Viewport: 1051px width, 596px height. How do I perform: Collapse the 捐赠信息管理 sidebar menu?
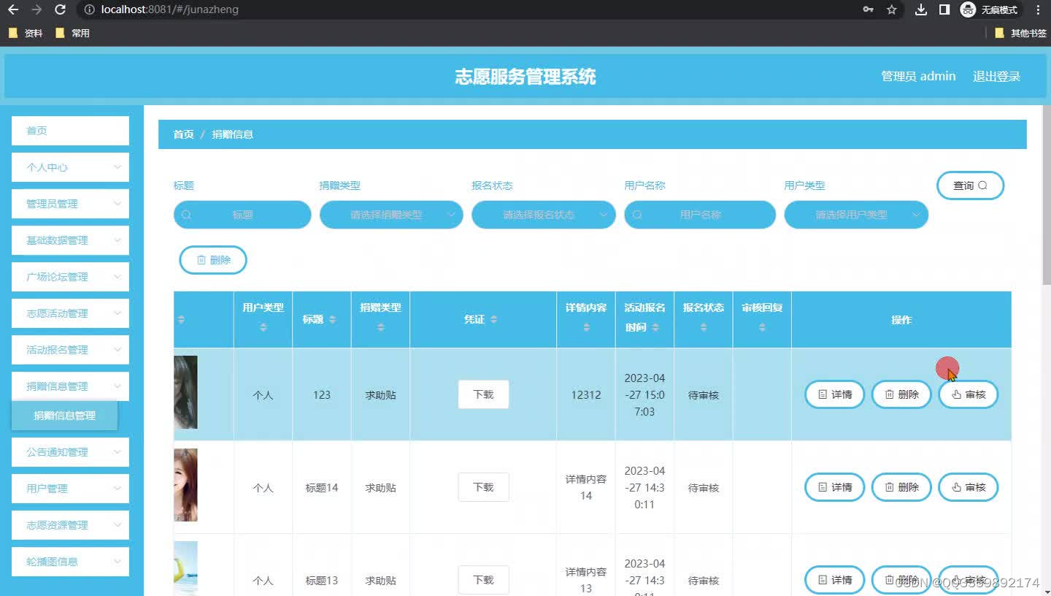70,386
